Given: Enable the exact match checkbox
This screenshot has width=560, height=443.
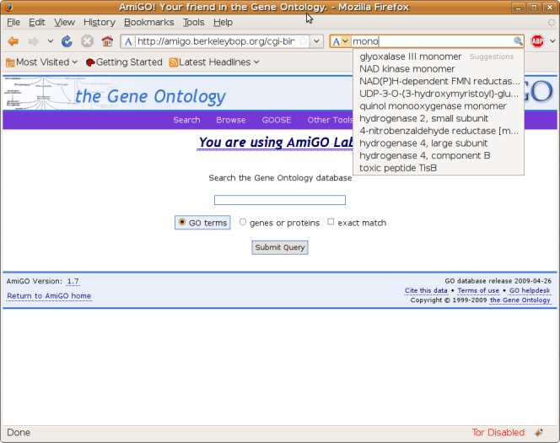Looking at the screenshot, I should coord(331,222).
